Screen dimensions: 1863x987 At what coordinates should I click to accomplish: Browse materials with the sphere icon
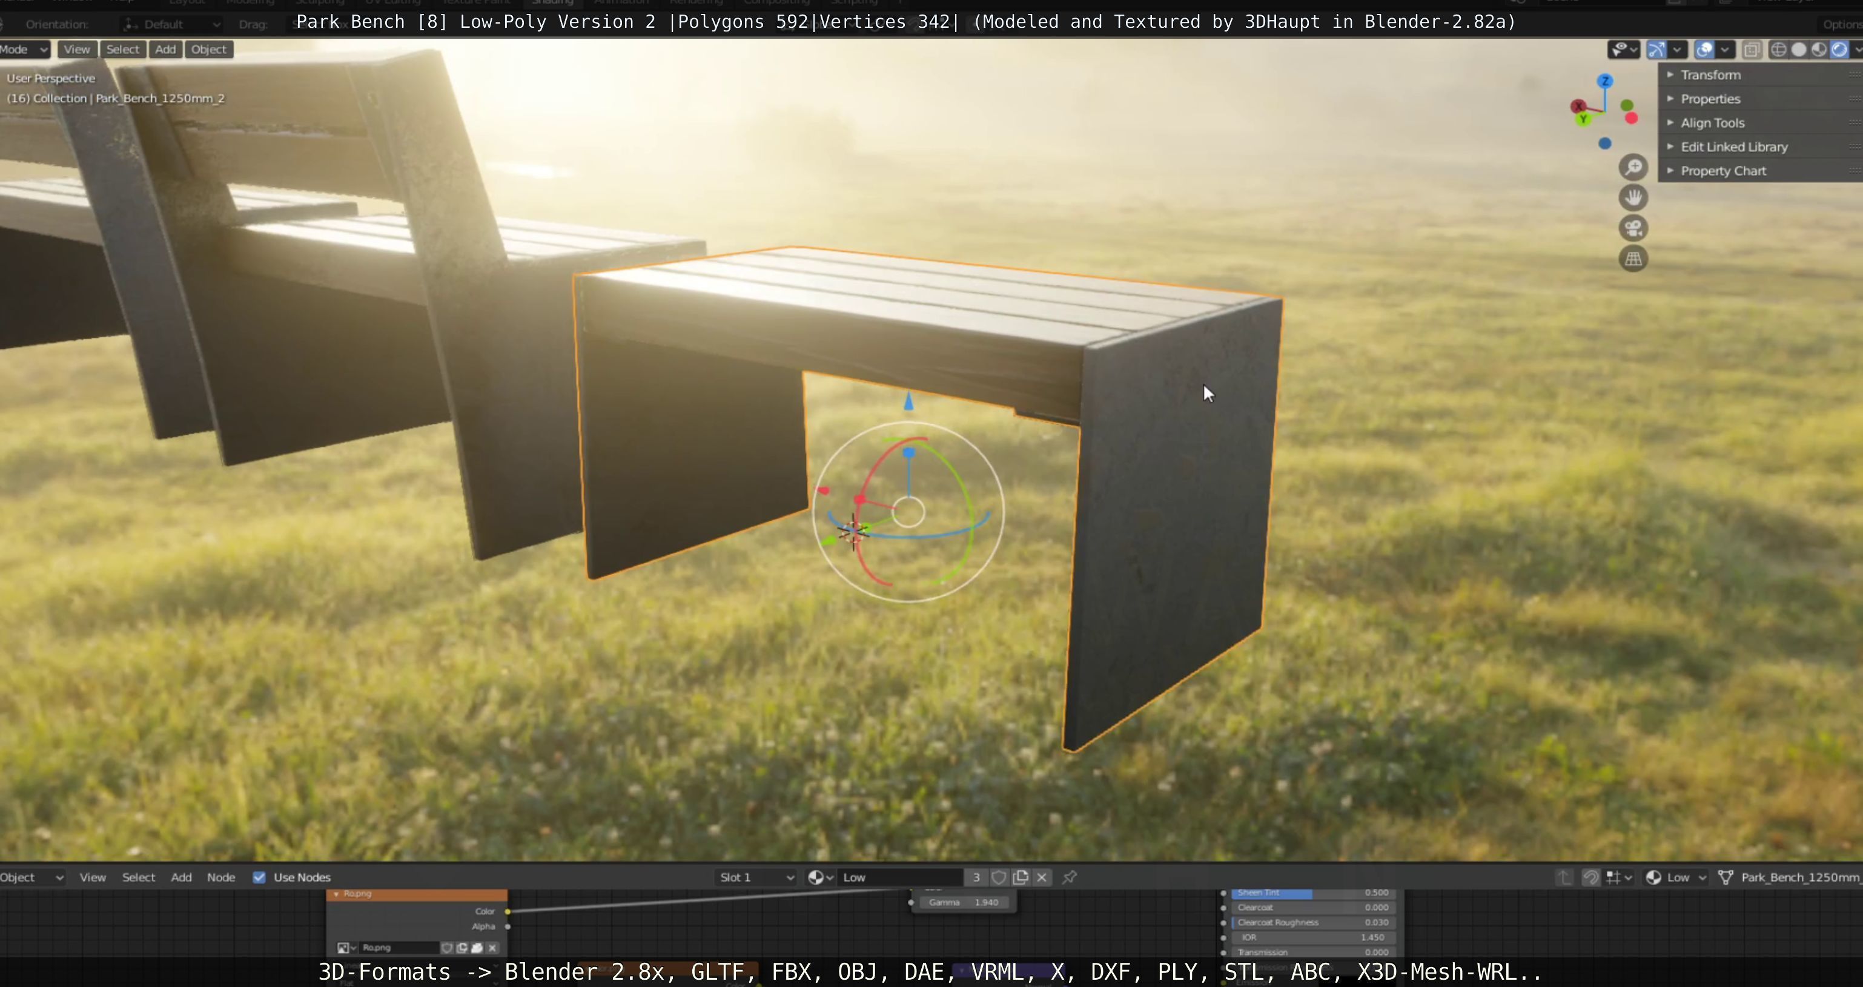pyautogui.click(x=820, y=877)
